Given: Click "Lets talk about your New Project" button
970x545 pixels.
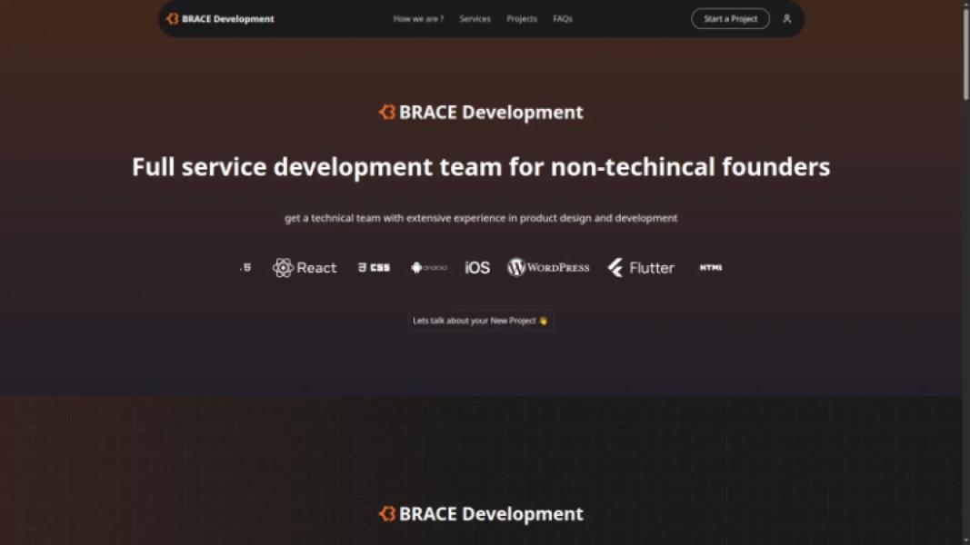Looking at the screenshot, I should pos(480,321).
